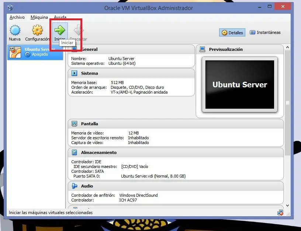301x231 pixels.
Task: Click the Pantalla monitor icon
Action: click(x=74, y=124)
